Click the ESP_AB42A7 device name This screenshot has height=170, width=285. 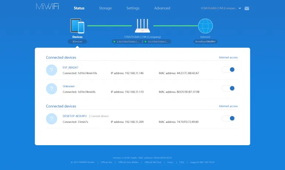[71, 67]
